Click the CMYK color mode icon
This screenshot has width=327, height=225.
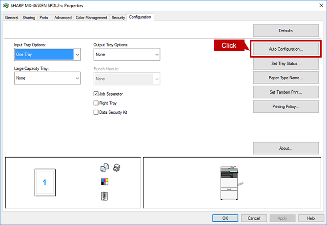point(104,182)
